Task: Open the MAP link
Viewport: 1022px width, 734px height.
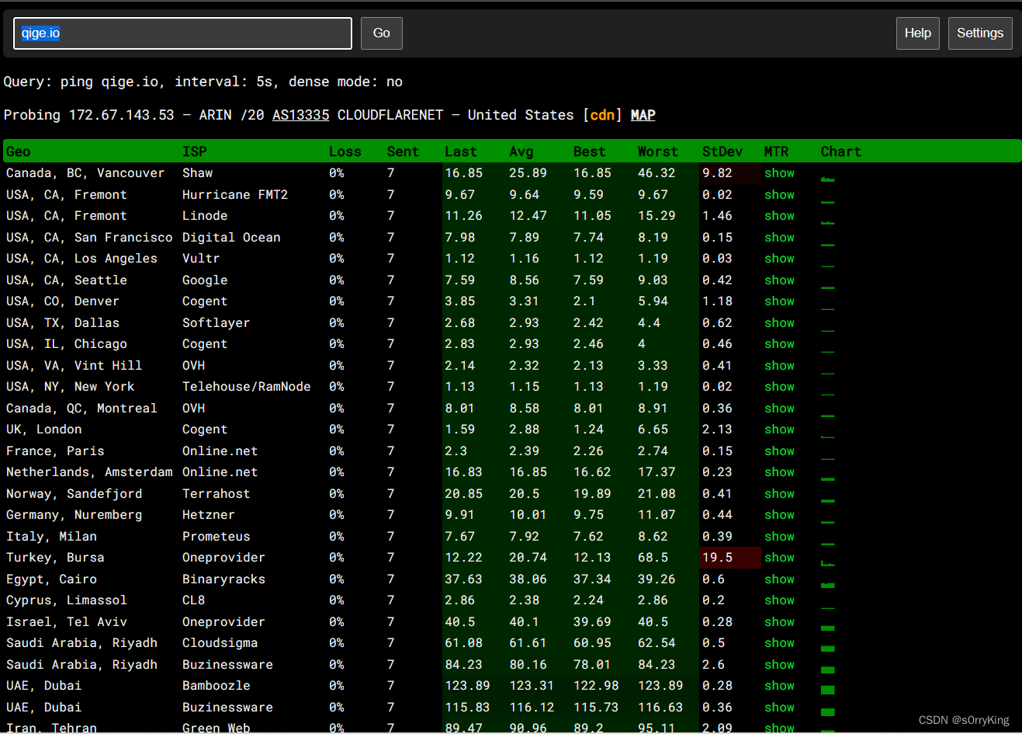Action: click(x=643, y=115)
